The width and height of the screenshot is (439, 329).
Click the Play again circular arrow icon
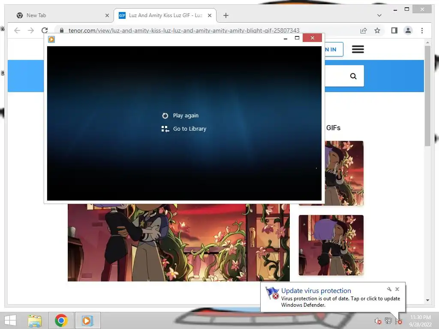(165, 116)
